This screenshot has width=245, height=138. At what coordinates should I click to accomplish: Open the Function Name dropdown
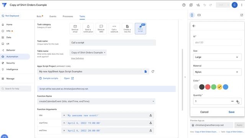coord(96,101)
